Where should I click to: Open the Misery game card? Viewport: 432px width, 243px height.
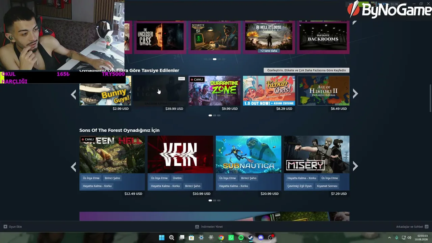317,155
